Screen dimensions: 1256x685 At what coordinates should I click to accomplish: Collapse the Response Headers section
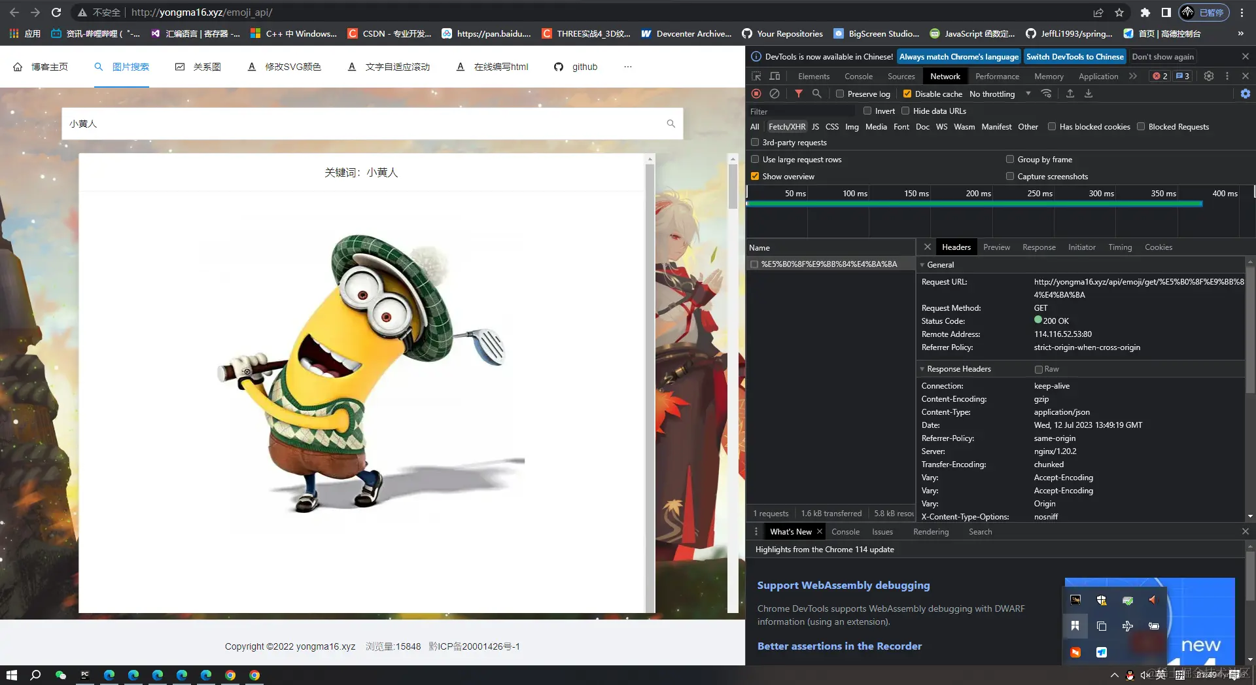click(922, 369)
